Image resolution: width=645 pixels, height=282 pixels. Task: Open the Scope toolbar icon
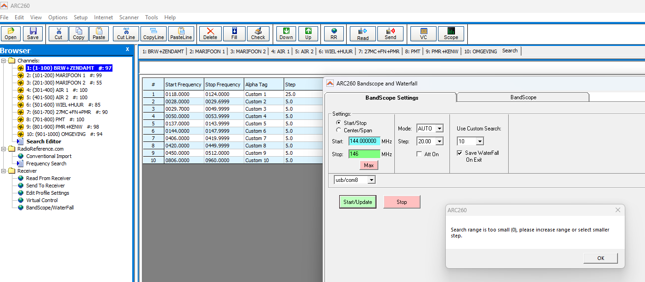point(451,34)
